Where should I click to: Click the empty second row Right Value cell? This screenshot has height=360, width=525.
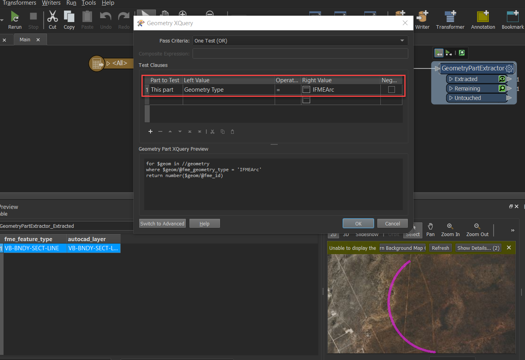point(341,100)
